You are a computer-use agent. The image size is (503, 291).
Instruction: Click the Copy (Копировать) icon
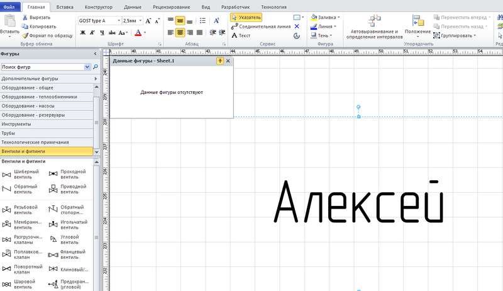tap(25, 26)
